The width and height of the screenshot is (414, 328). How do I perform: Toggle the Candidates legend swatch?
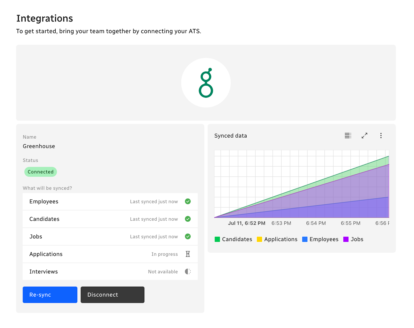point(217,239)
